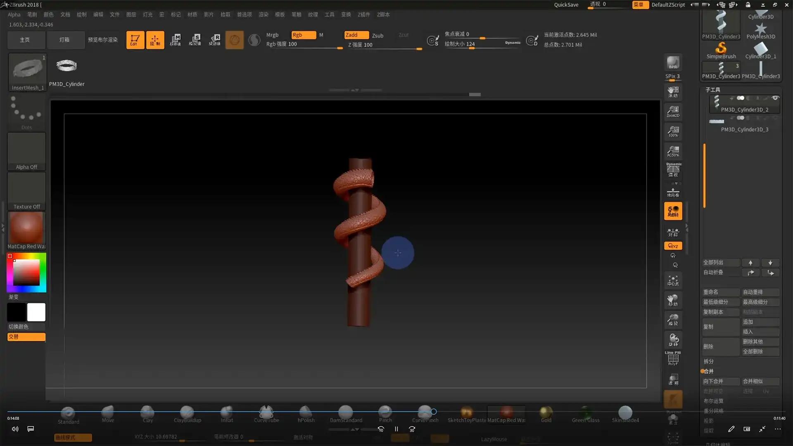The width and height of the screenshot is (793, 446).
Task: Collapse the 合并 (Merge) section
Action: tap(709, 371)
